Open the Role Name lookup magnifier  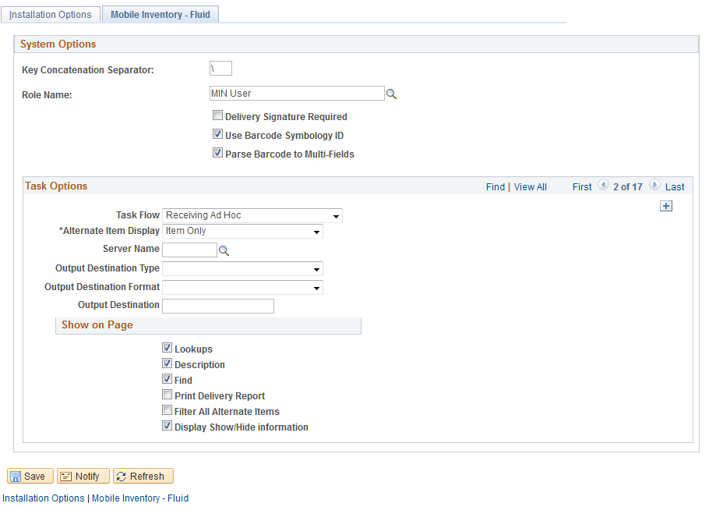391,93
